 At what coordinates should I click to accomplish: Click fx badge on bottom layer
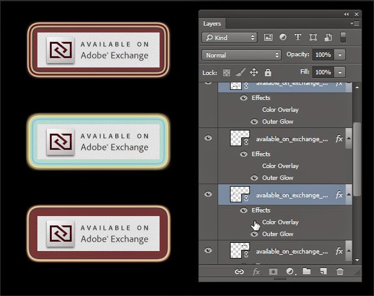(x=339, y=251)
